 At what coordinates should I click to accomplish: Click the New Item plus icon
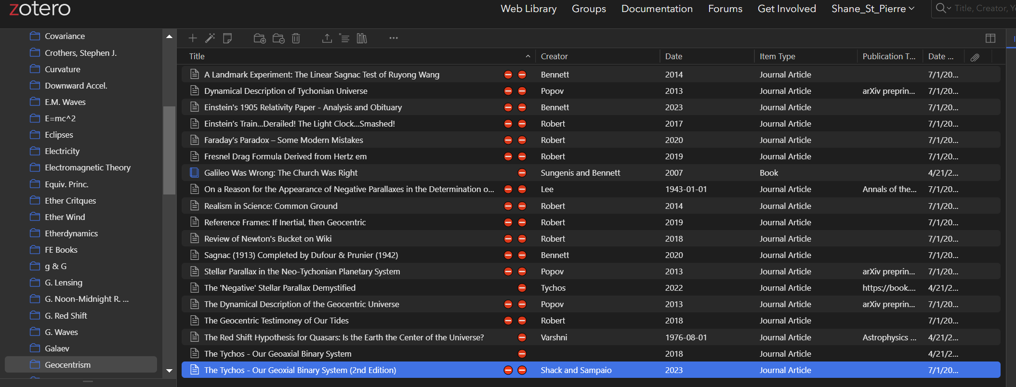coord(193,38)
